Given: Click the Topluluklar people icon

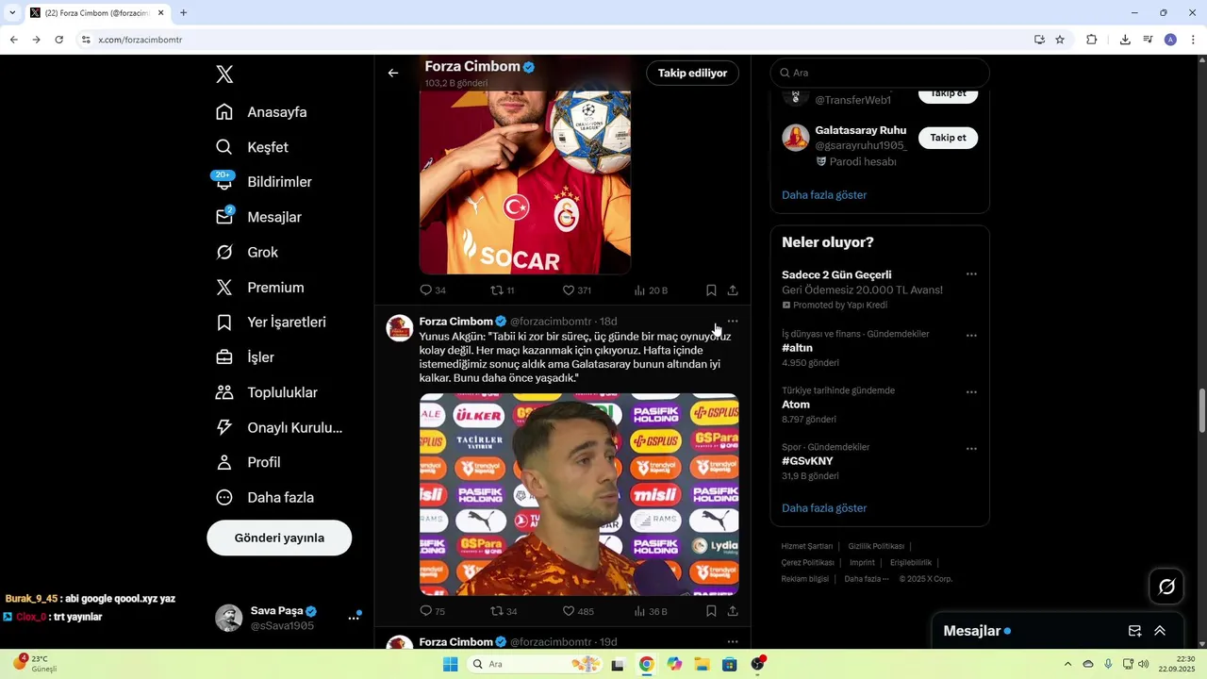Looking at the screenshot, I should pos(224,392).
